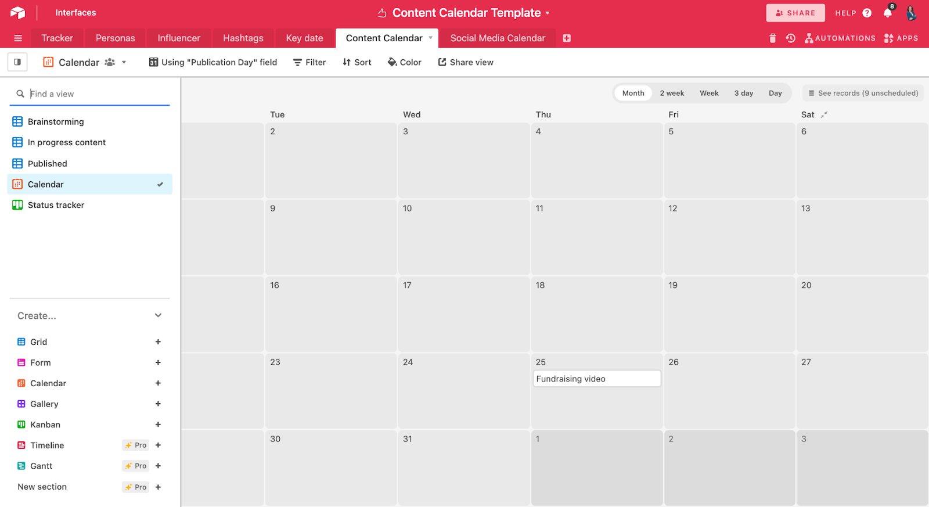
Task: Switch calendar to Week range
Action: point(709,93)
